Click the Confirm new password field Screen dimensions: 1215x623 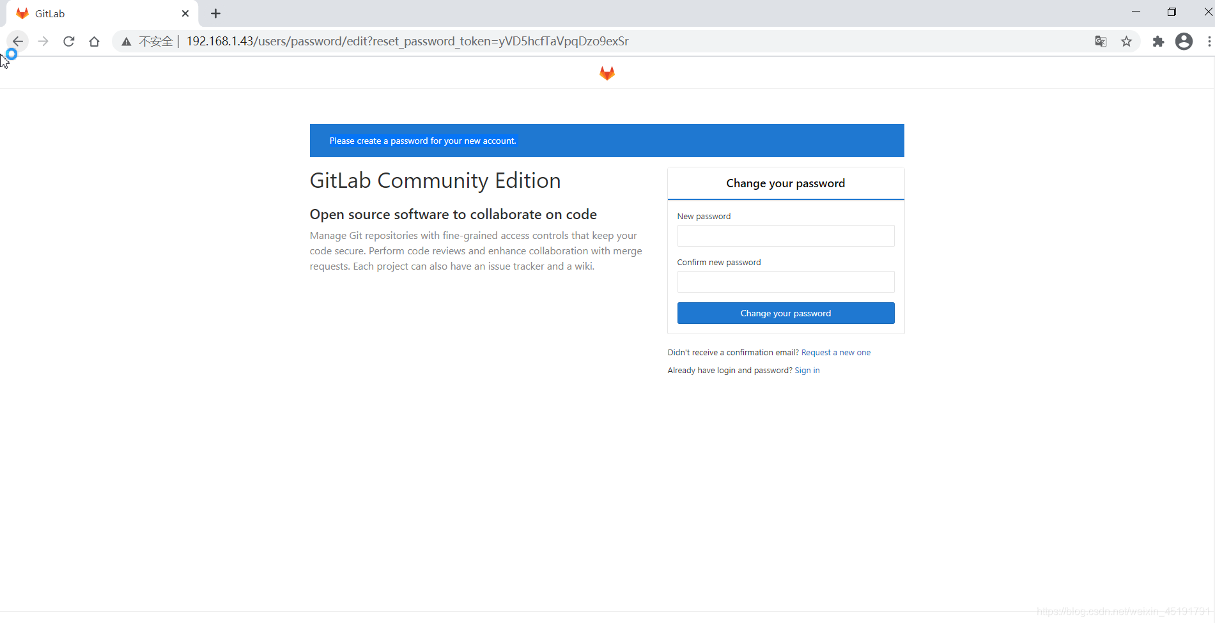pyautogui.click(x=785, y=282)
